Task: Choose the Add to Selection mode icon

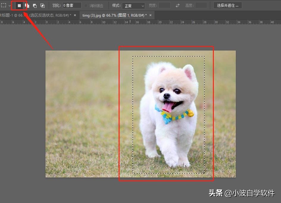Action: pos(27,6)
